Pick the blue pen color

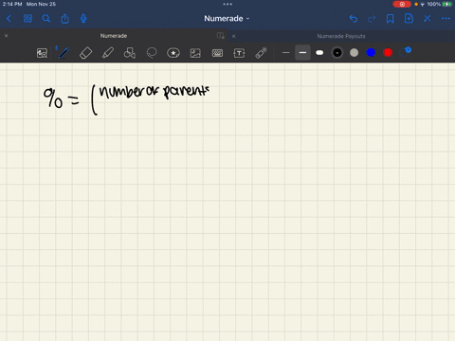pyautogui.click(x=371, y=53)
